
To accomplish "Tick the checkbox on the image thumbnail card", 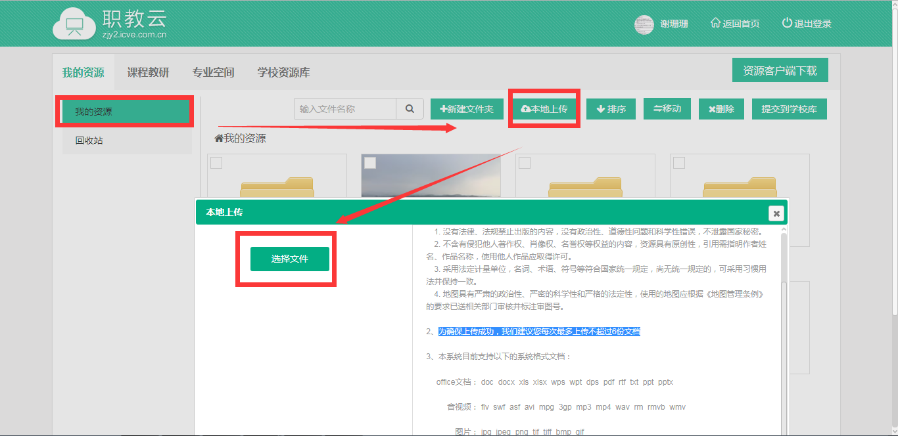I will [370, 163].
